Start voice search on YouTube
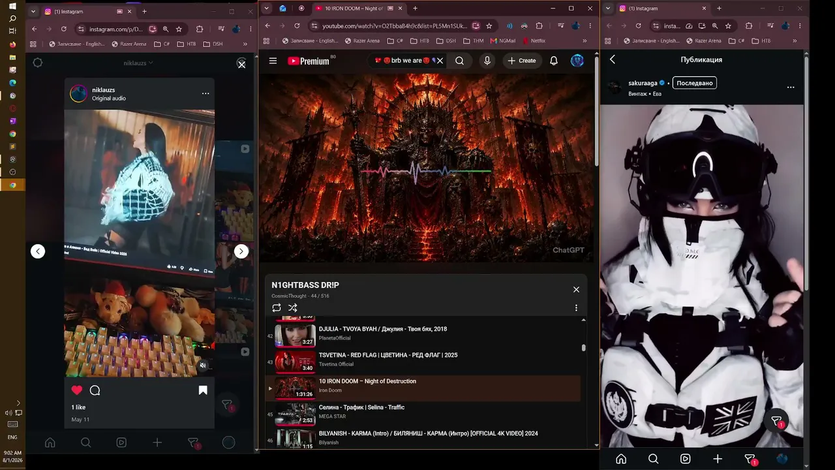Viewport: 835px width, 470px height. [487, 61]
